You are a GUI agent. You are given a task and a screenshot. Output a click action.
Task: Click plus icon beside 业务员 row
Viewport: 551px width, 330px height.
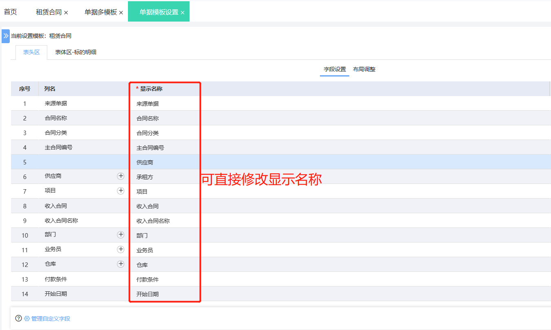pyautogui.click(x=121, y=249)
